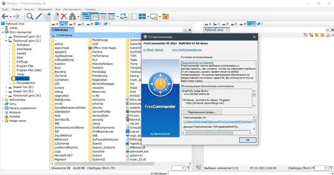Click the move files icon with red arrow

click(x=56, y=16)
